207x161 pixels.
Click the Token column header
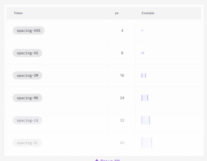pyautogui.click(x=18, y=13)
